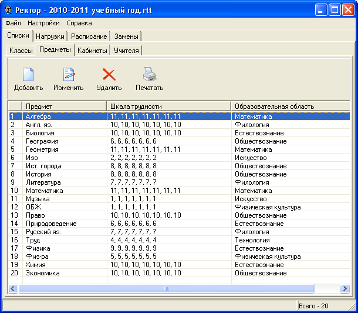
Task: Minimize the Ректор window
Action: [321, 10]
